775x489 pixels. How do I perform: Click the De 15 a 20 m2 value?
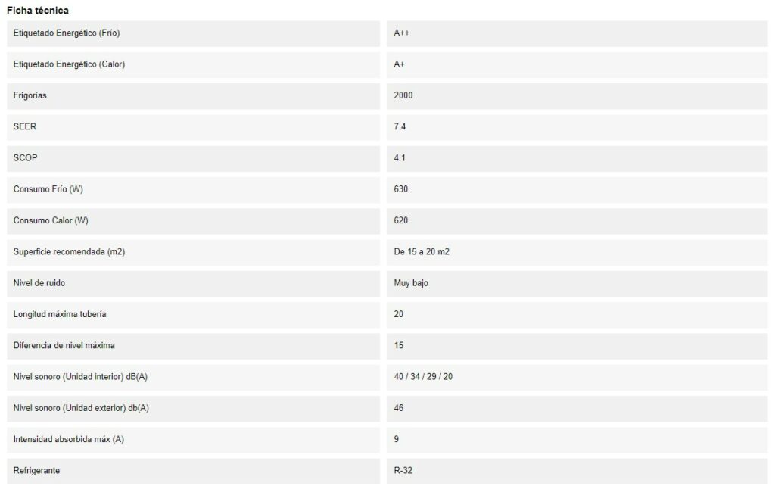click(421, 251)
